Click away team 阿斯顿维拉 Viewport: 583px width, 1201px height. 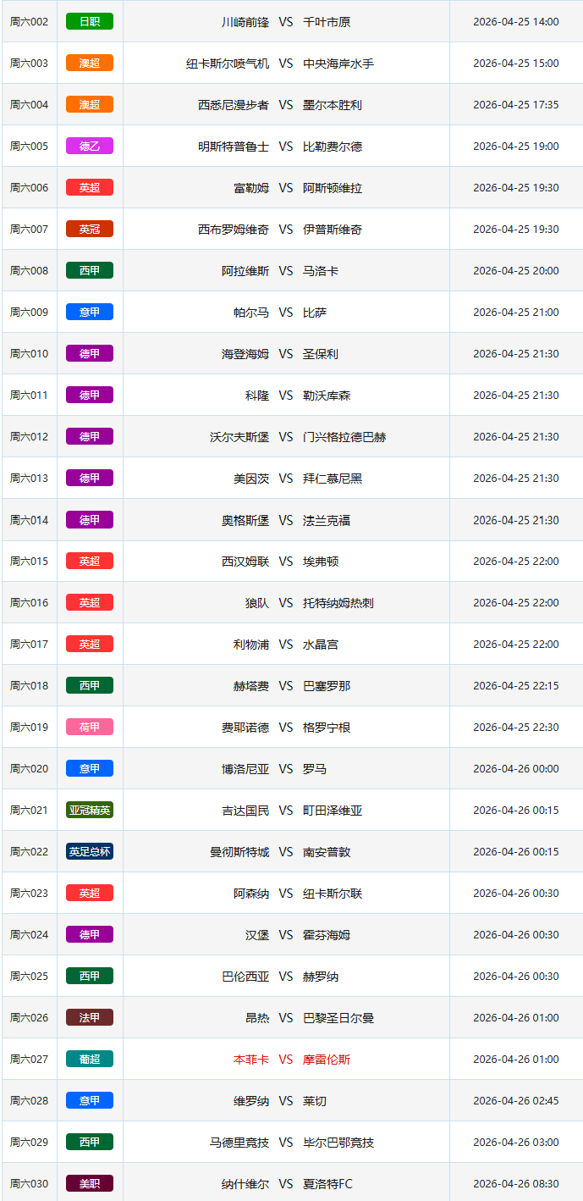(333, 188)
